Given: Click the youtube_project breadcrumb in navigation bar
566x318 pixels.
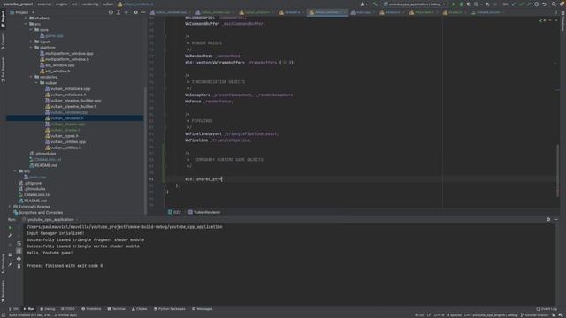Looking at the screenshot, I should point(18,4).
